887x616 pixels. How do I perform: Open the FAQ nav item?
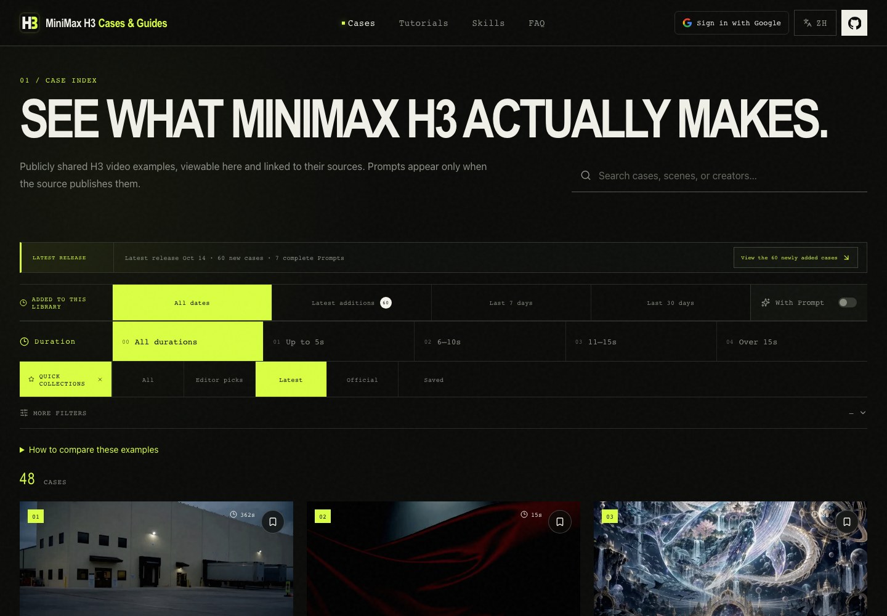click(537, 23)
